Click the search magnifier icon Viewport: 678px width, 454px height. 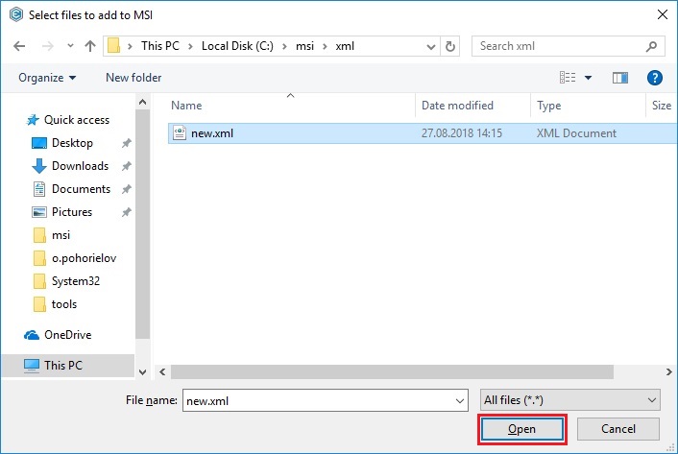click(x=651, y=46)
